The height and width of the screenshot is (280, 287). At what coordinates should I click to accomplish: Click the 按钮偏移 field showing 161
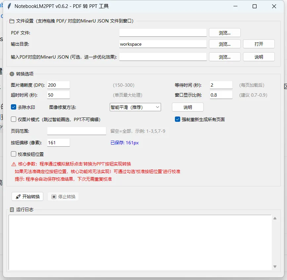[x=59, y=143]
